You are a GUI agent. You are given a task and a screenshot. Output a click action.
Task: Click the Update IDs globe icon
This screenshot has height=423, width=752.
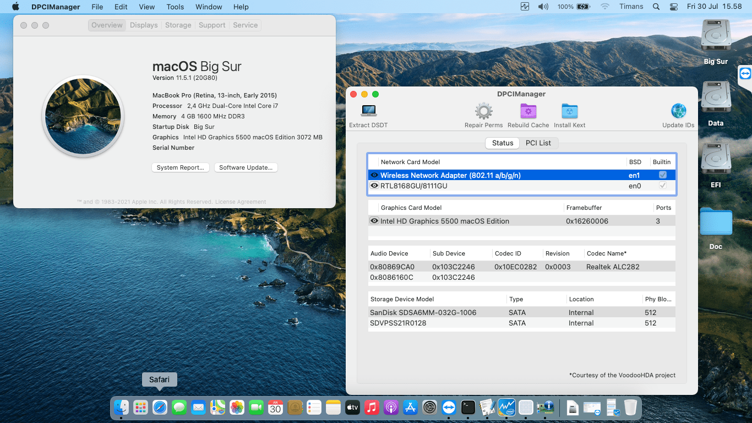pyautogui.click(x=678, y=111)
